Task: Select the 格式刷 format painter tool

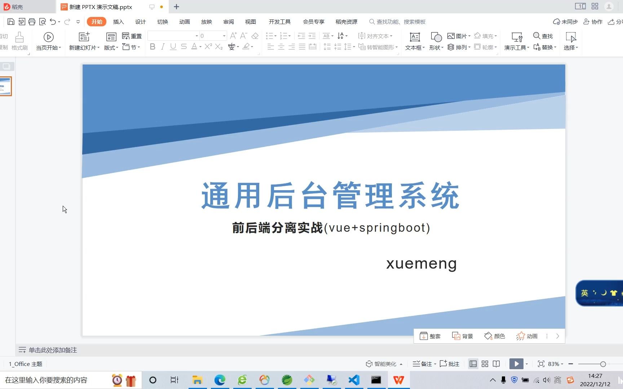Action: click(x=19, y=41)
